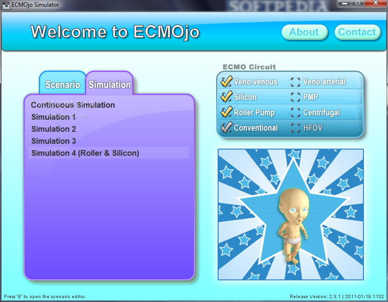Enable the Centrifugal pump option
Screen dimensions: 388x302
(295, 113)
